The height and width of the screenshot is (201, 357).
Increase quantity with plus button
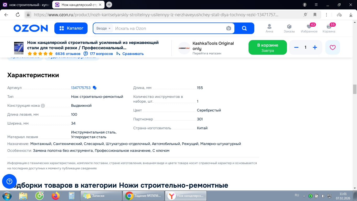[315, 47]
